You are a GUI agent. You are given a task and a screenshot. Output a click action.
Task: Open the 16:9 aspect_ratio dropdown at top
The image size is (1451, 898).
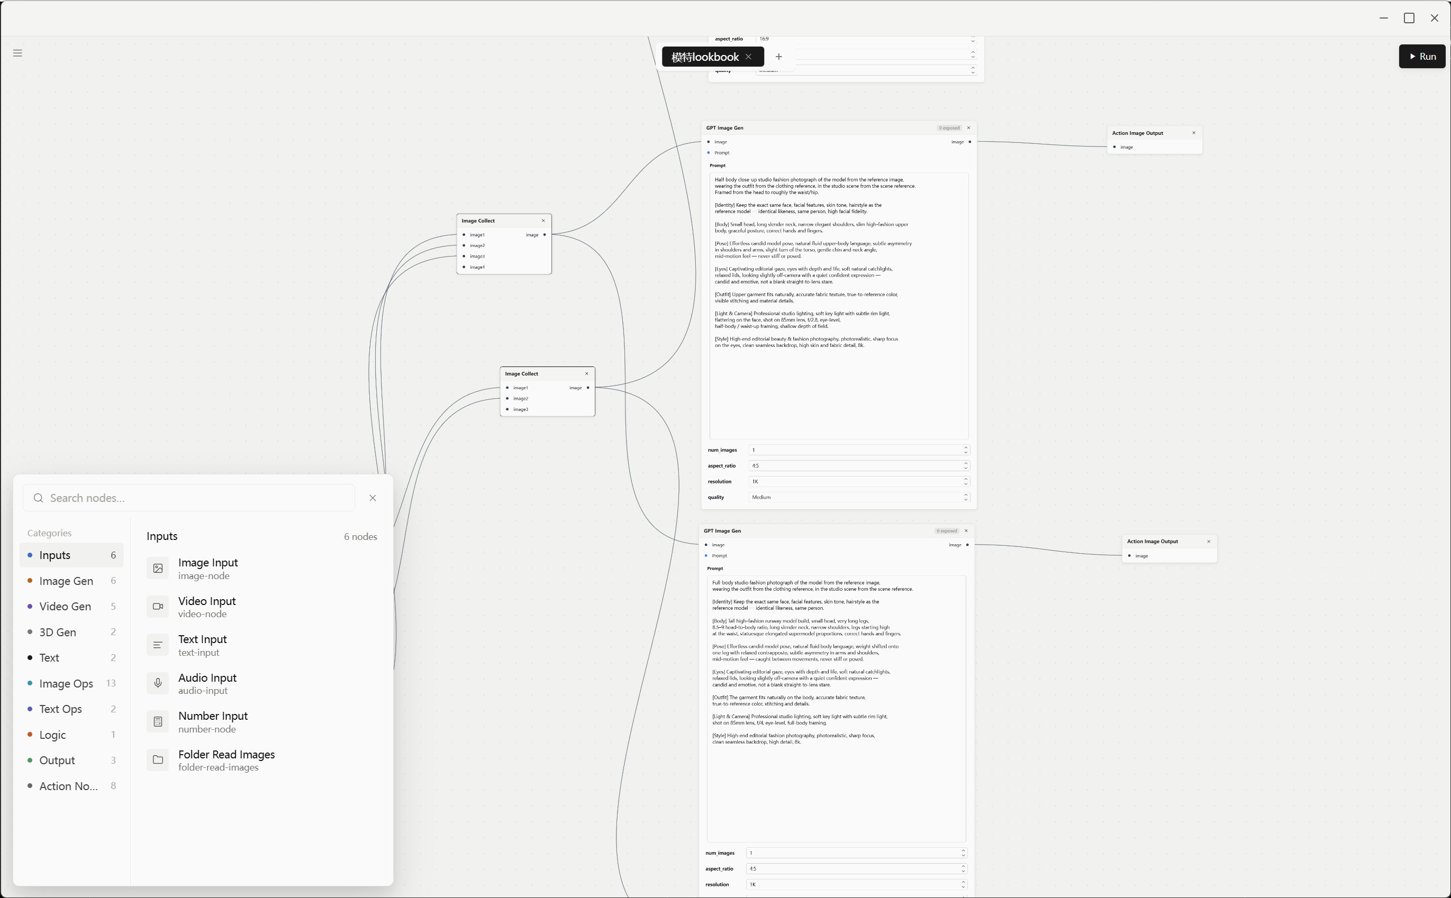(866, 40)
